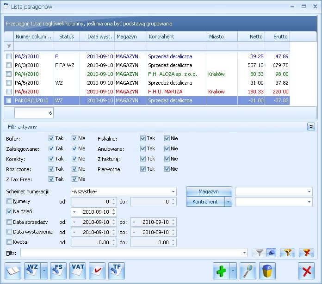Select correction row PAKOR/1/2010
Screen dimensions: 322x284
[x=147, y=100]
